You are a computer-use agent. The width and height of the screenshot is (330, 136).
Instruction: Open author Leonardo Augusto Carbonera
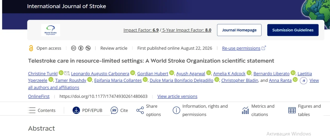tap(100, 74)
